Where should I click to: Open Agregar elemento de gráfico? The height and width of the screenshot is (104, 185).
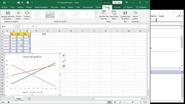click(8, 15)
